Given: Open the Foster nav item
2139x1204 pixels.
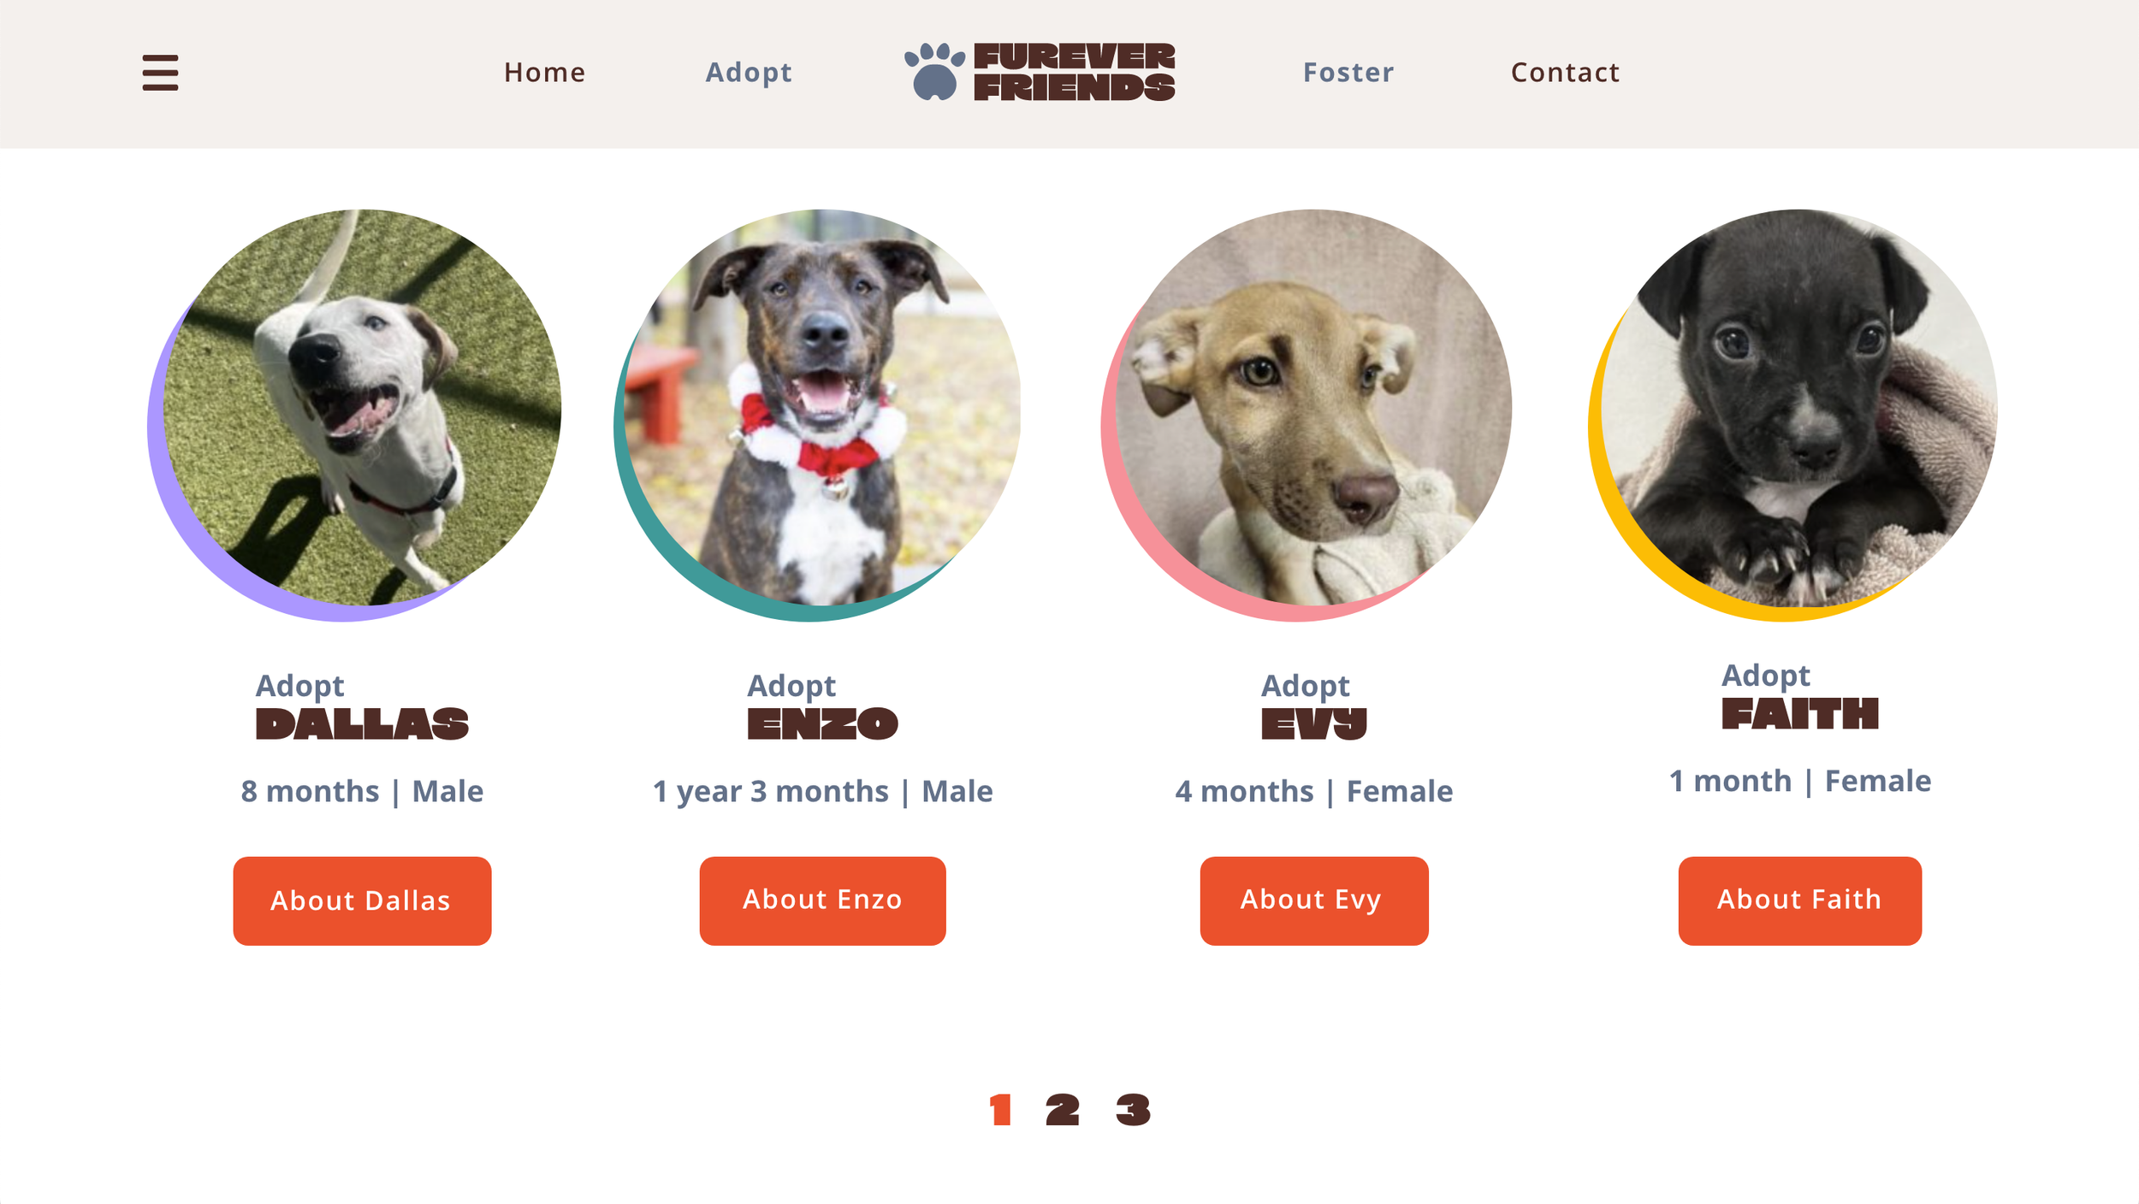Looking at the screenshot, I should (x=1348, y=73).
